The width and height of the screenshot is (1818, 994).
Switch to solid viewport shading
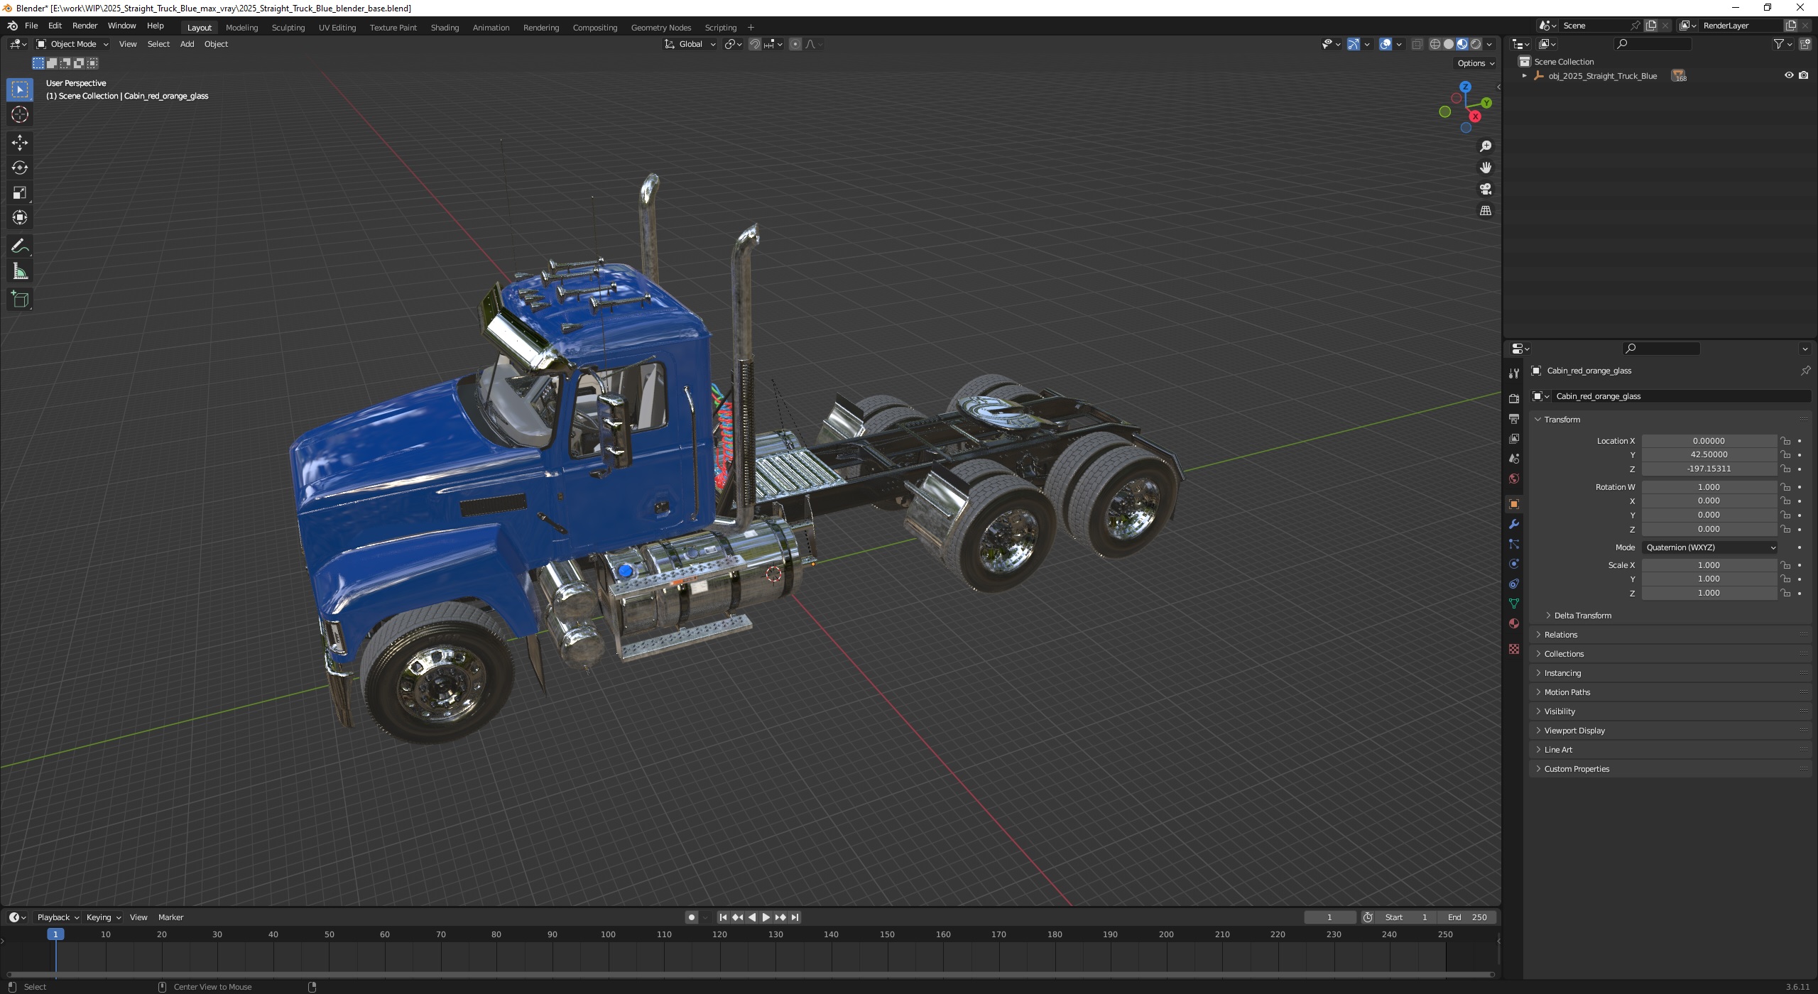[1449, 44]
